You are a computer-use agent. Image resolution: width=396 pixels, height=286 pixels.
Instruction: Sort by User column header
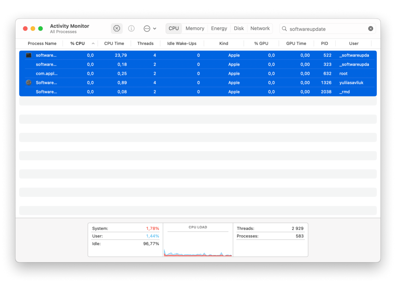(354, 43)
